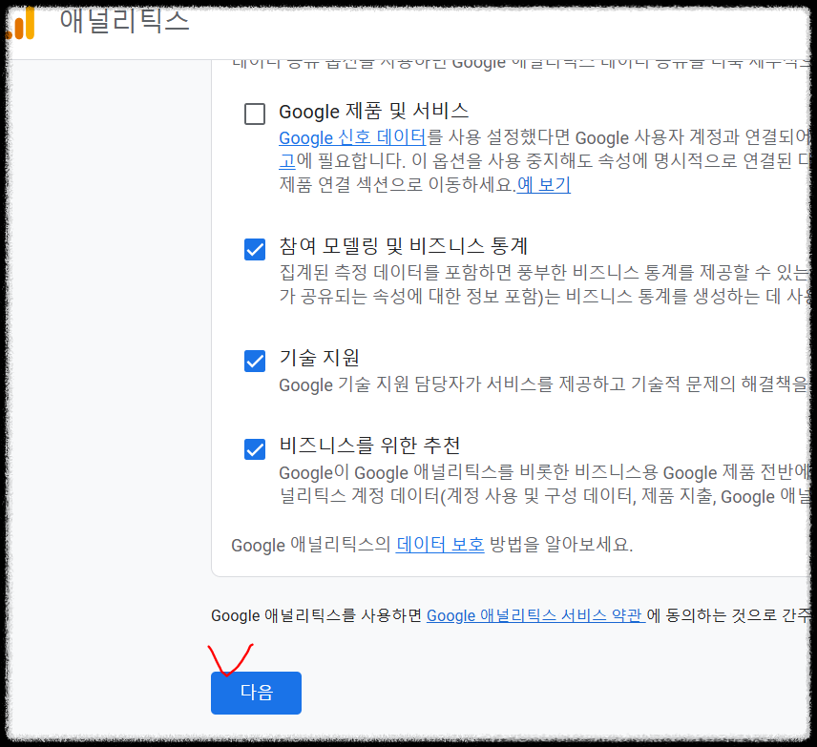Open the 데이터 보호 link
The width and height of the screenshot is (817, 747).
440,545
